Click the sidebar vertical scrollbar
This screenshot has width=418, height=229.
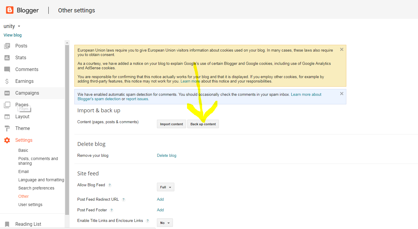tap(67, 133)
